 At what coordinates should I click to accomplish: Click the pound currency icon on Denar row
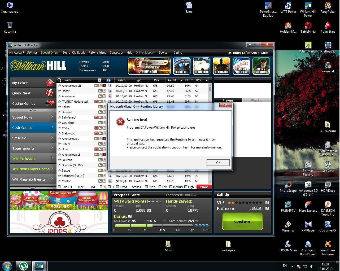110,91
